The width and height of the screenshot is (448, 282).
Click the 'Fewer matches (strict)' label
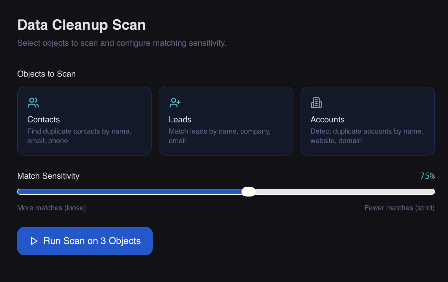point(399,208)
